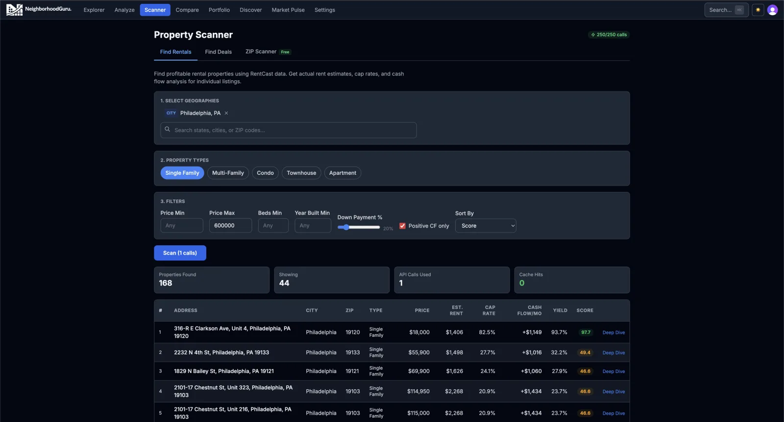Open the Analyze nav item

124,10
